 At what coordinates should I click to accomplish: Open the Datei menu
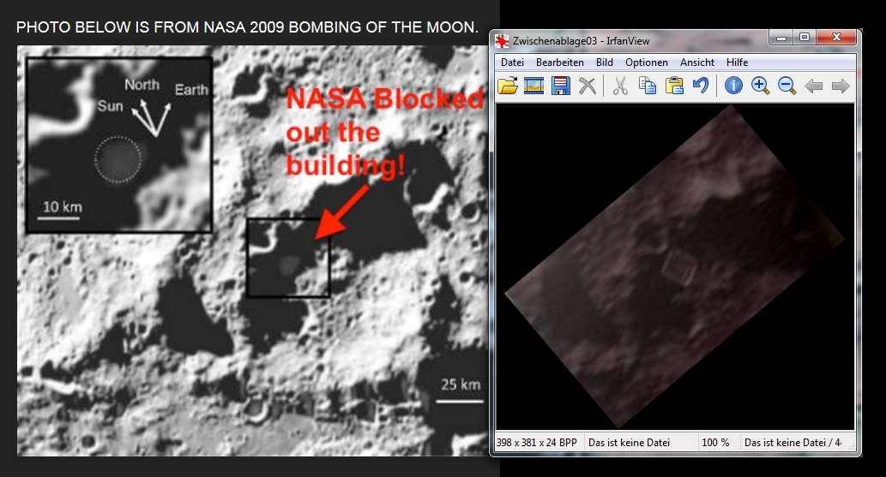click(x=513, y=63)
